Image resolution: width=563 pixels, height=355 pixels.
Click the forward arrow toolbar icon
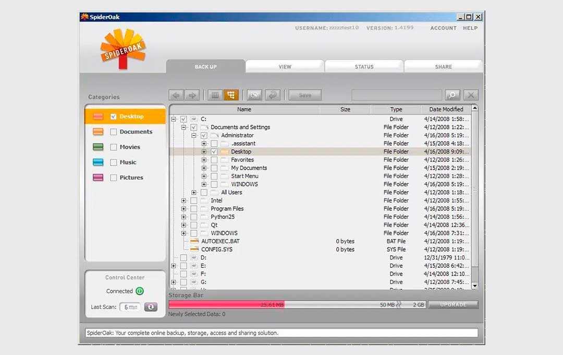[x=192, y=95]
